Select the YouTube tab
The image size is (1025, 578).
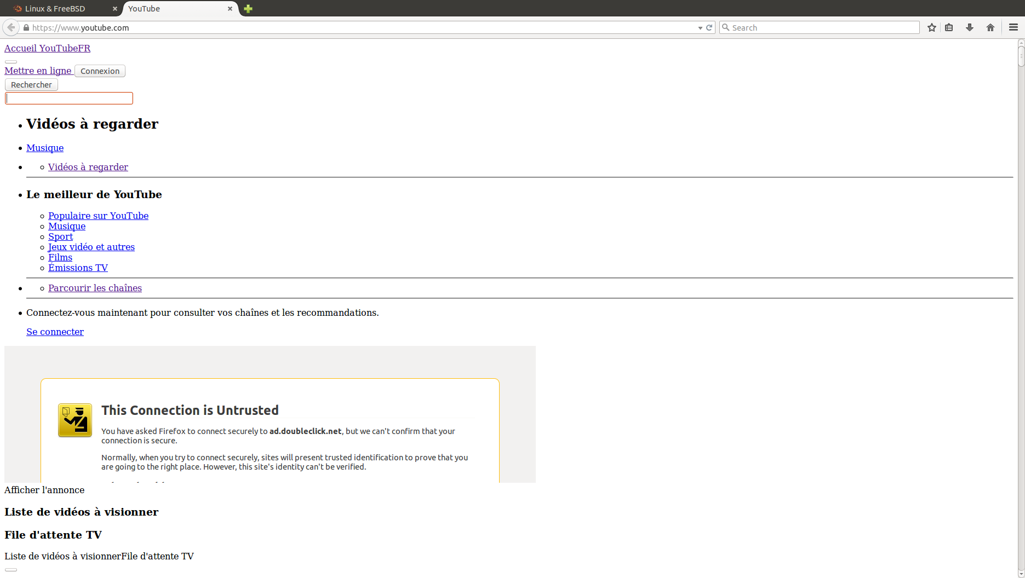tap(144, 8)
